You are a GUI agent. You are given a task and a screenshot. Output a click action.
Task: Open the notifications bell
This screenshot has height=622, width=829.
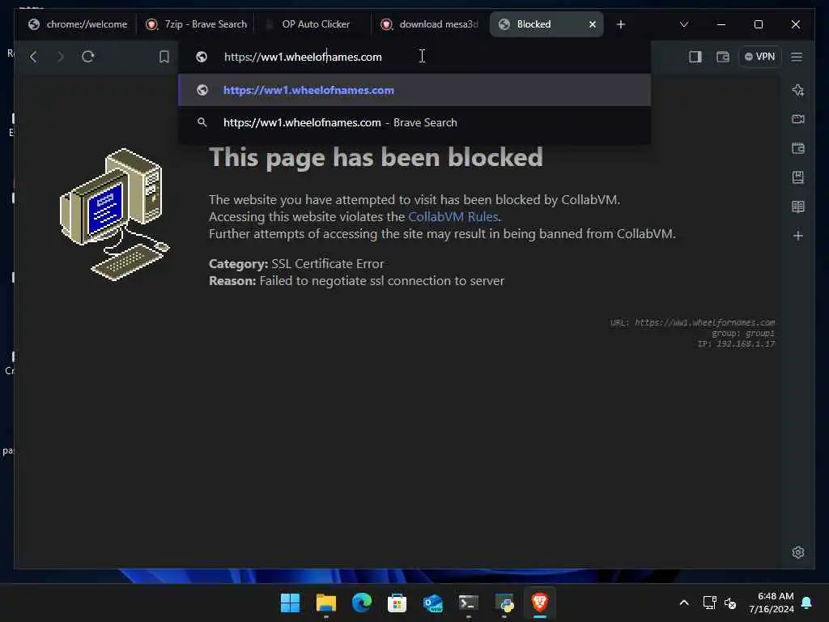point(806,603)
